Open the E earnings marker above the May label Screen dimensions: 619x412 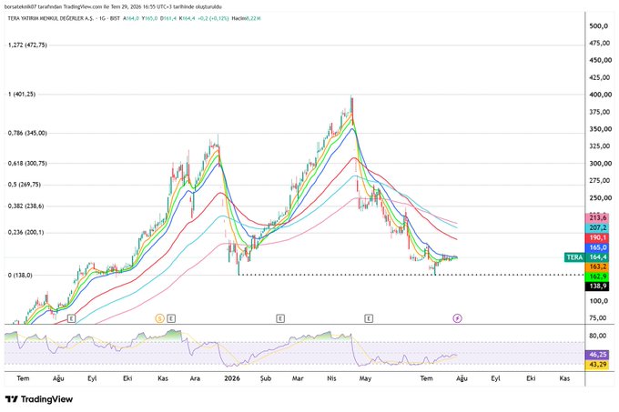tap(369, 318)
